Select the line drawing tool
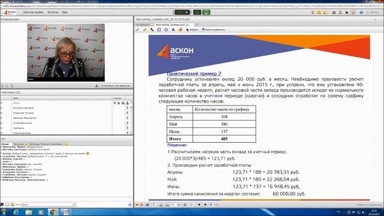Image resolution: width=384 pixels, height=216 pixels. (x=137, y=29)
